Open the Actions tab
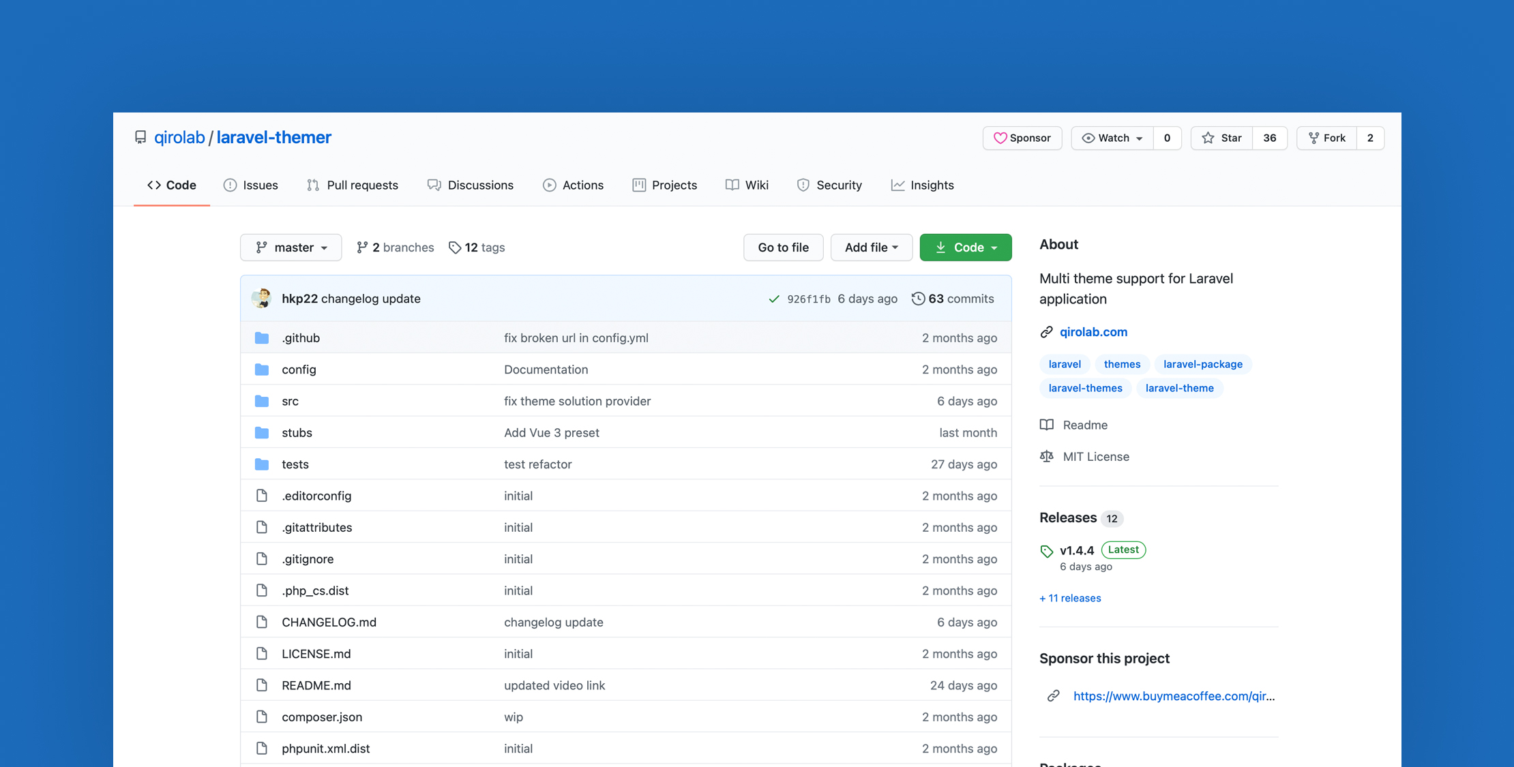 coord(574,185)
